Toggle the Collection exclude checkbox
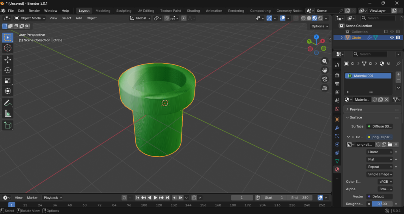The width and height of the screenshot is (404, 214). pos(386,32)
